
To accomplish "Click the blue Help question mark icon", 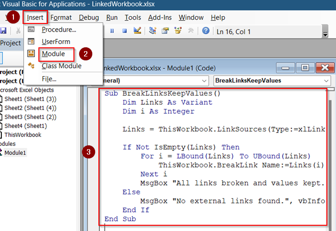I will coord(206,31).
